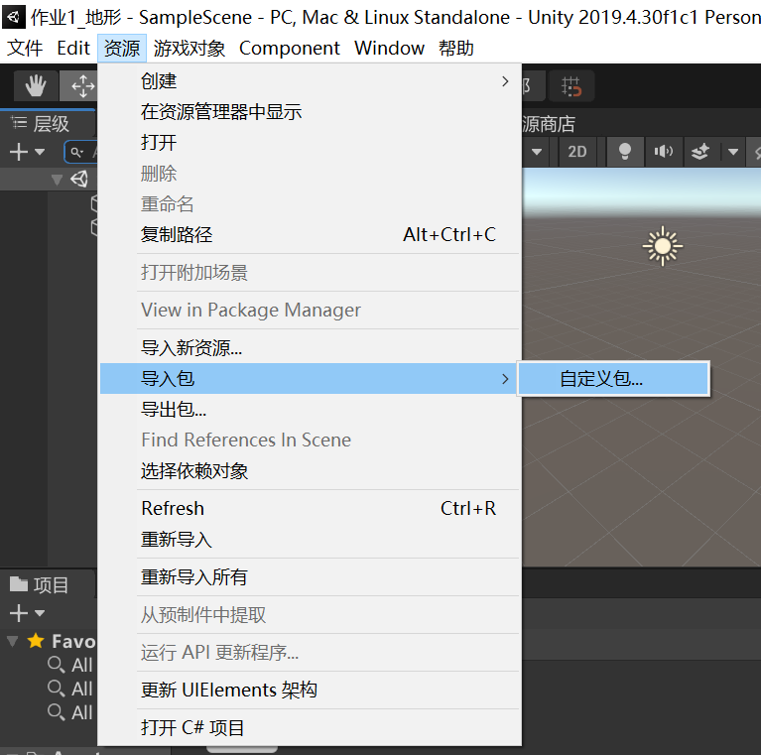Click the hierarchy search field
This screenshot has width=761, height=755.
point(80,152)
